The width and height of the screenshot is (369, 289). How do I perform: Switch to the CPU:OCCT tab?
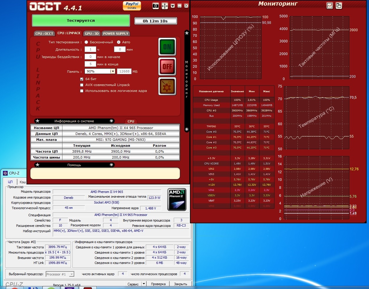tap(44, 34)
